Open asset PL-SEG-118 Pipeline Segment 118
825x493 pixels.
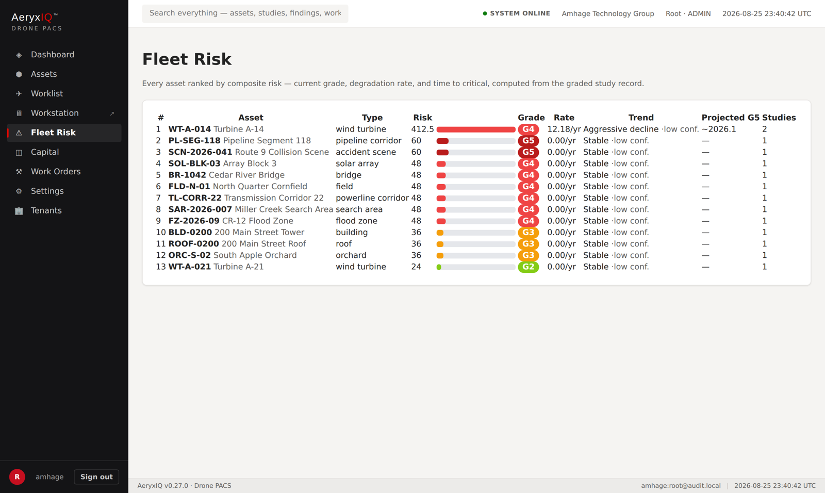[240, 141]
